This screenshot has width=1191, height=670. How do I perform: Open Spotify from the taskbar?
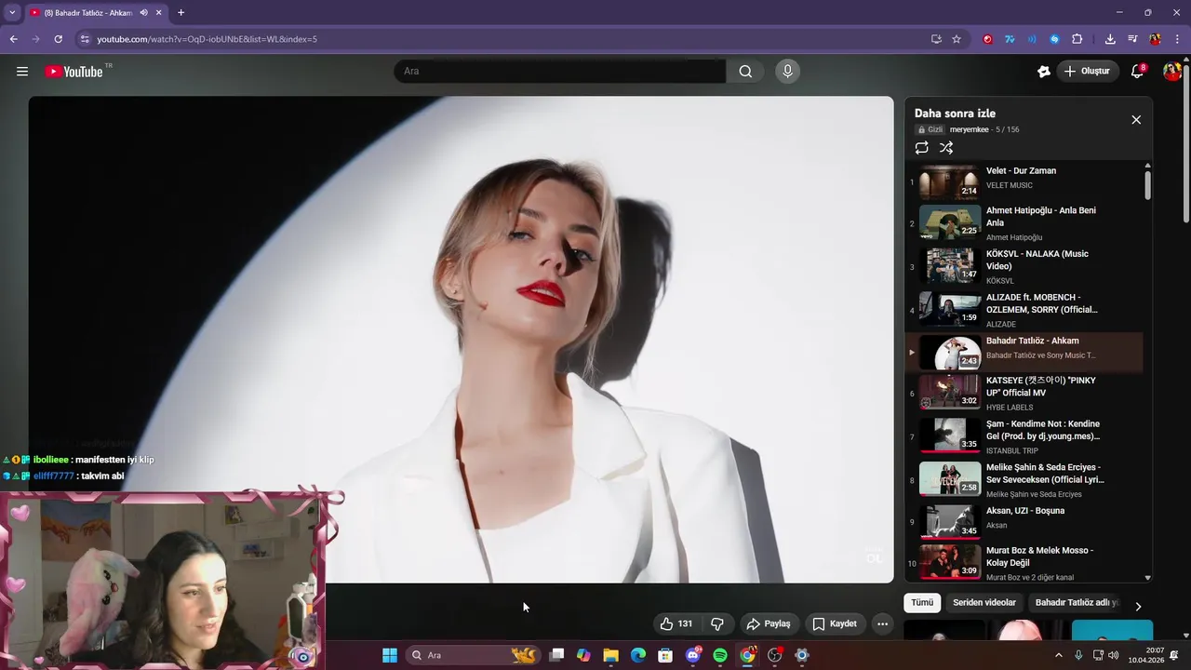coord(720,655)
